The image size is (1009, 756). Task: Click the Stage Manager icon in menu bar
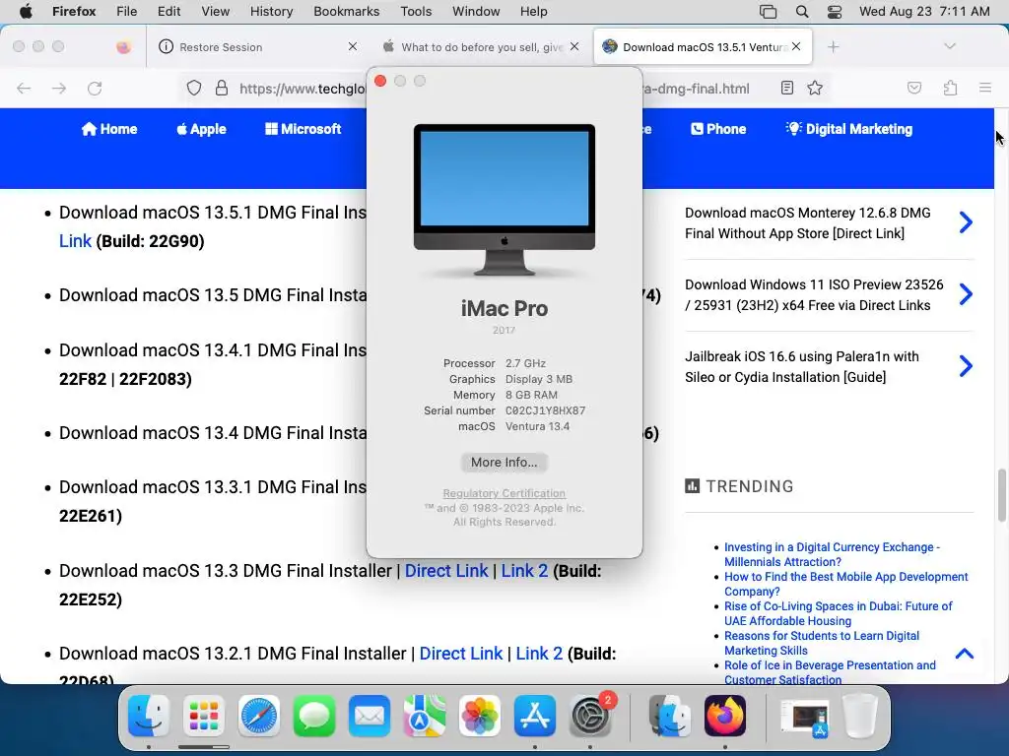coord(768,11)
